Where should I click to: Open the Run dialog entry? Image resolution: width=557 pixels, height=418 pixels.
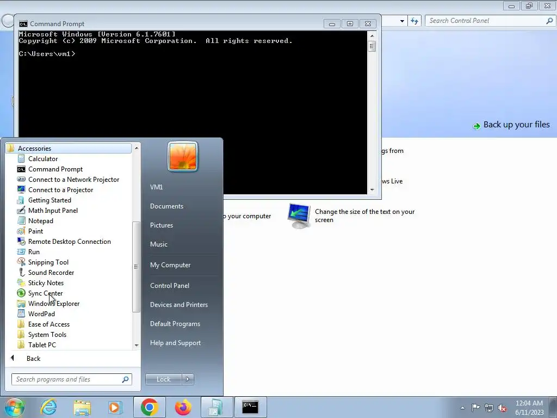coord(34,251)
